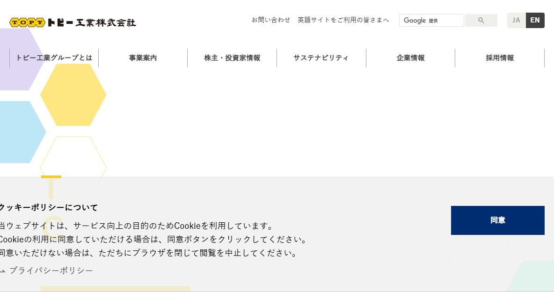Select the JA language option
The width and height of the screenshot is (554, 292).
(516, 20)
